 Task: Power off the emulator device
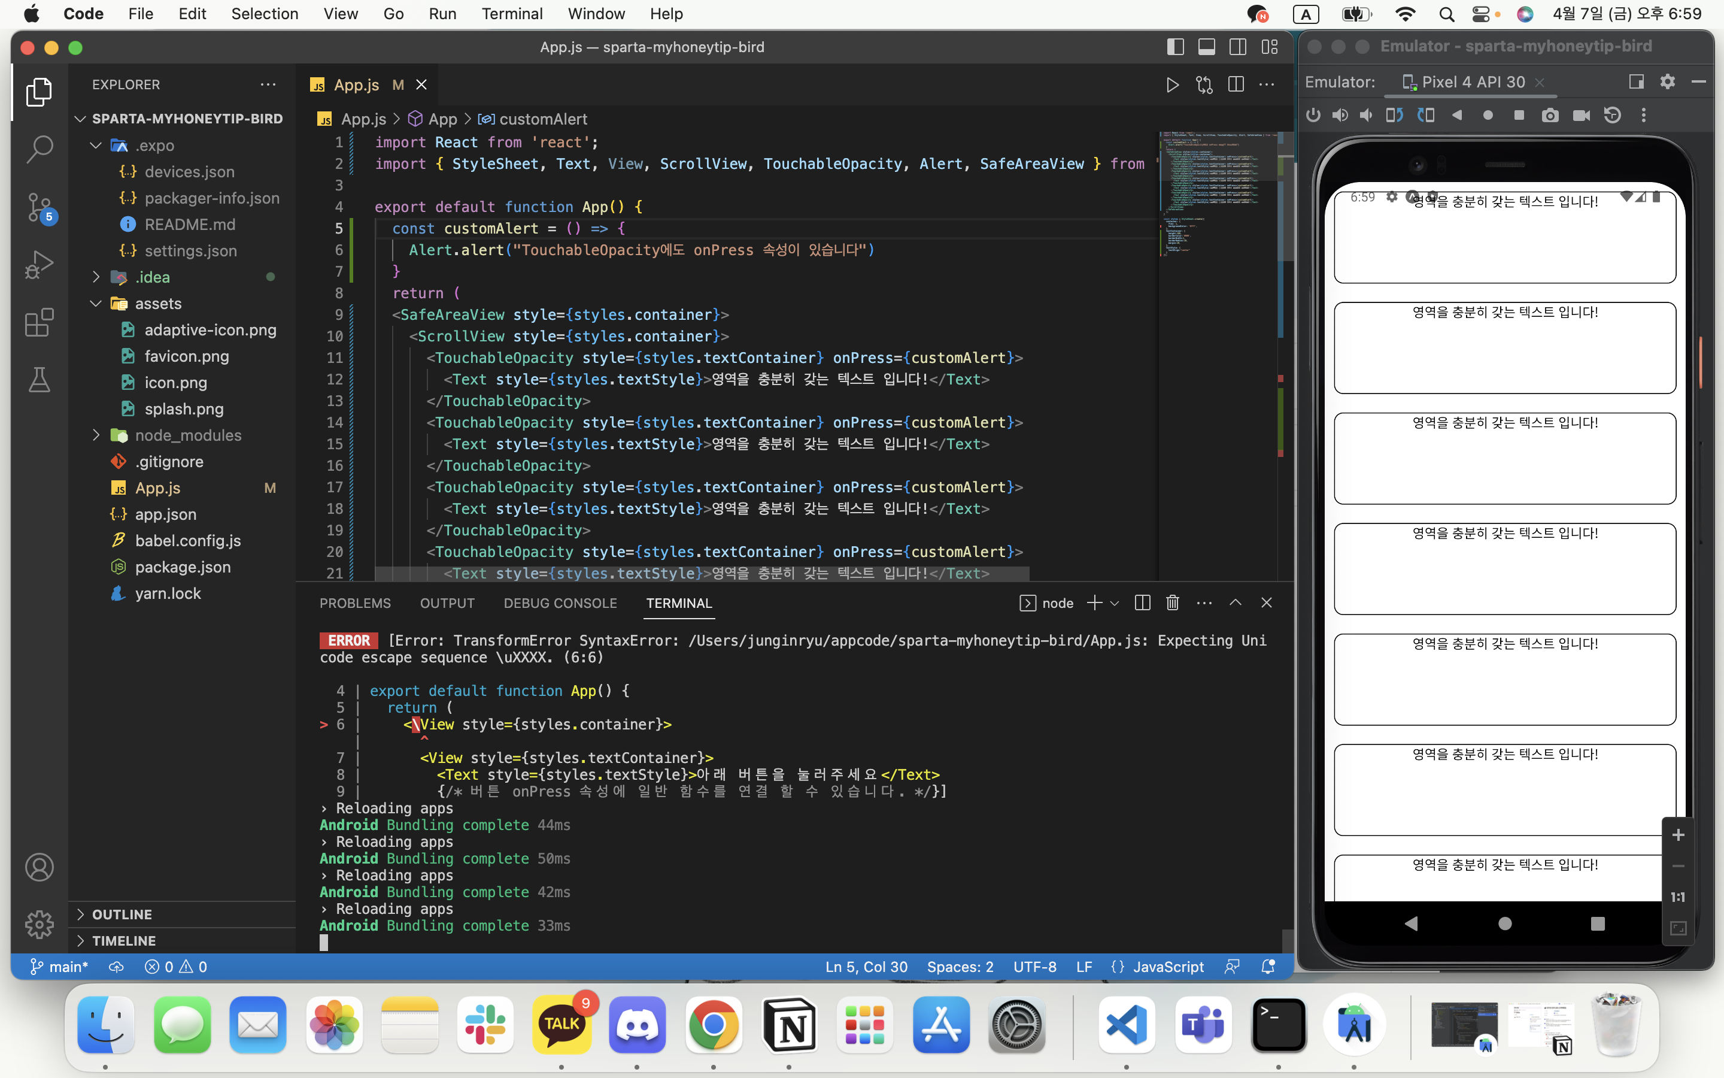point(1314,116)
